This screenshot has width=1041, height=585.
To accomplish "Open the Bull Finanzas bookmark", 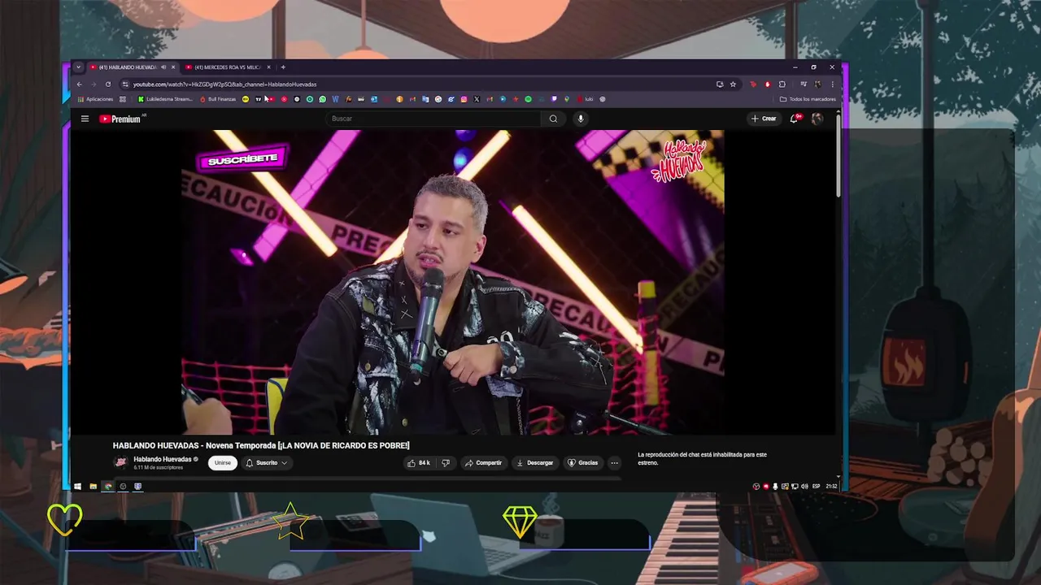I will (218, 99).
